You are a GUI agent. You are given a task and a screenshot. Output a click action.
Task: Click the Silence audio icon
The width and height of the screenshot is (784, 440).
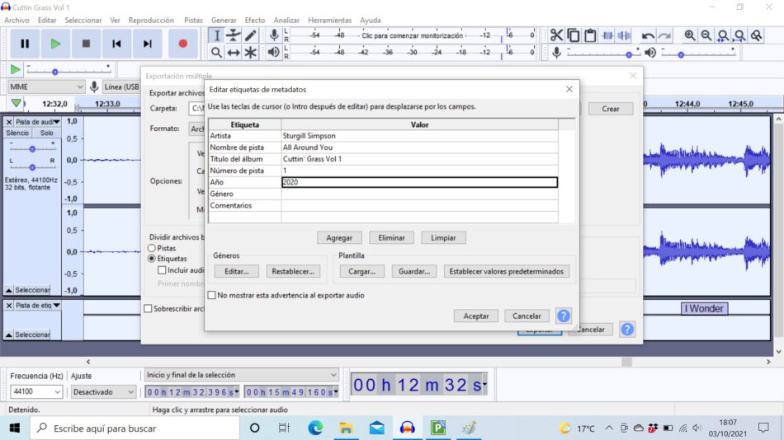(624, 35)
